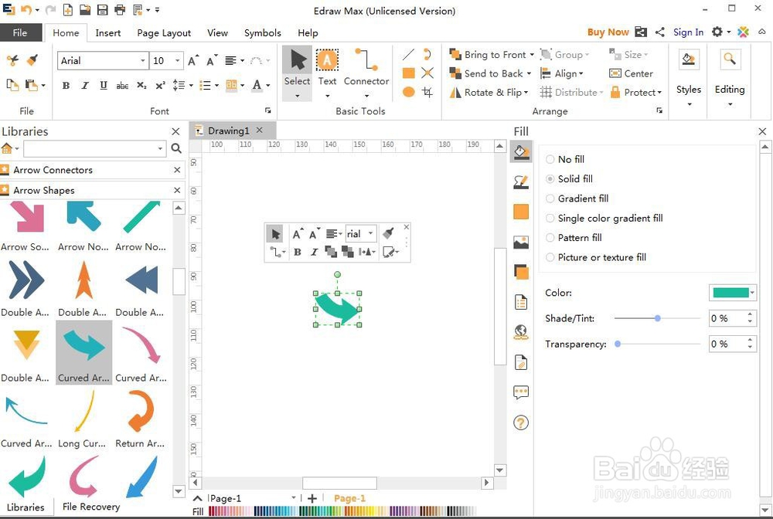Click the share icon near Sign In
The height and width of the screenshot is (519, 773).
(x=659, y=32)
